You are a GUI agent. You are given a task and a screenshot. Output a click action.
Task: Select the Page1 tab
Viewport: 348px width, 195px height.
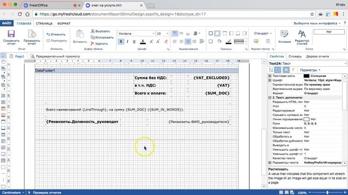coord(17,56)
